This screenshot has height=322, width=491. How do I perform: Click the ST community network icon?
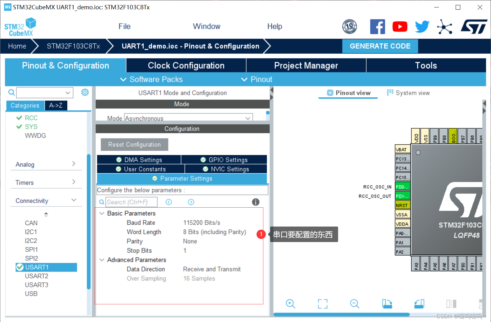[444, 27]
